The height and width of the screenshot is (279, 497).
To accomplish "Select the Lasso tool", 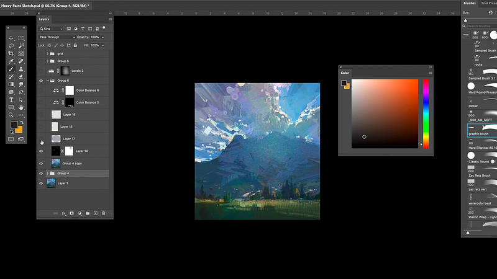I will pos(11,46).
